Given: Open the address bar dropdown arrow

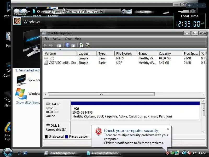Looking at the screenshot, I should 123,12.
